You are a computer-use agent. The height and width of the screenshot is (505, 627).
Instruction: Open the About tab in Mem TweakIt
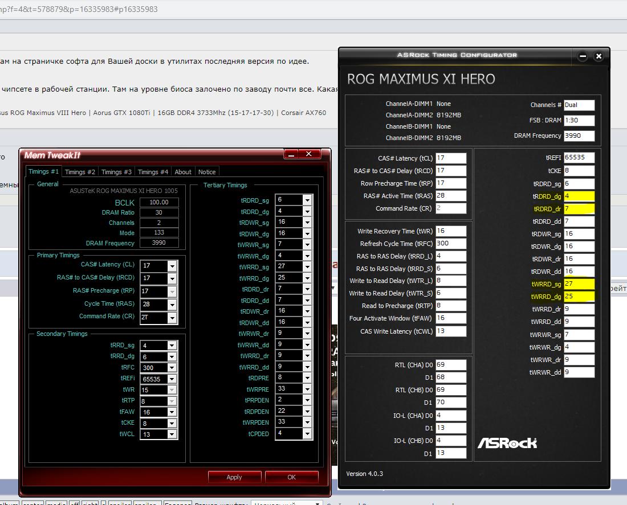point(183,172)
